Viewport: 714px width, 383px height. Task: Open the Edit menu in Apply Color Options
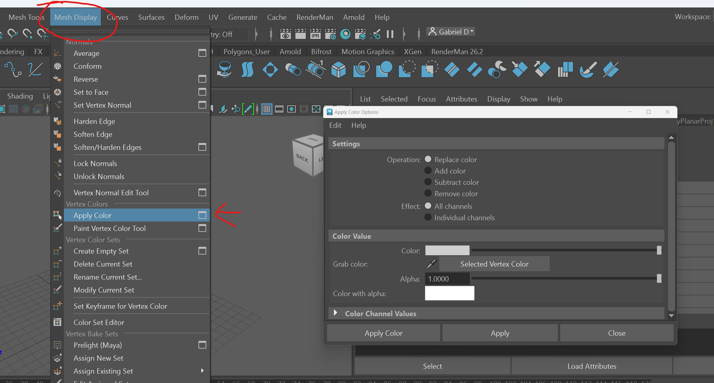pyautogui.click(x=335, y=125)
